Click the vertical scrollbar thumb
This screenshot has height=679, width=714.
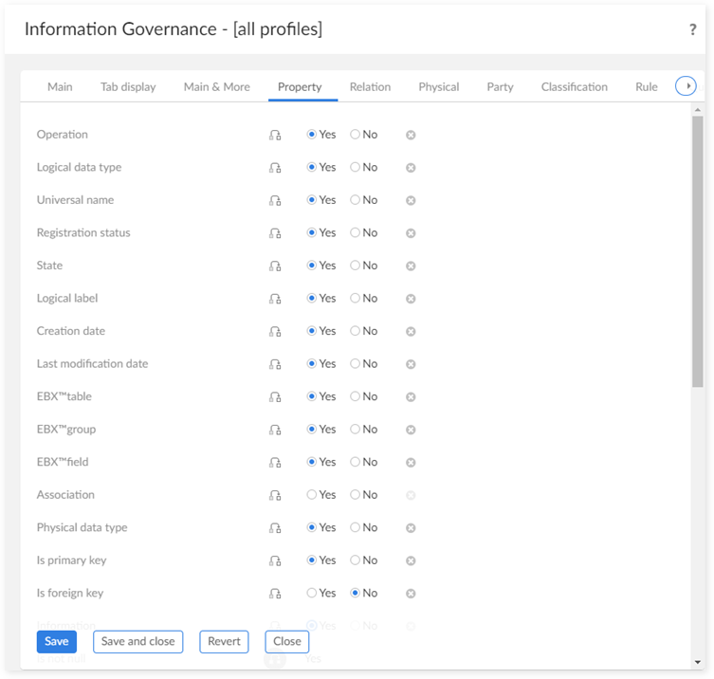tap(697, 251)
